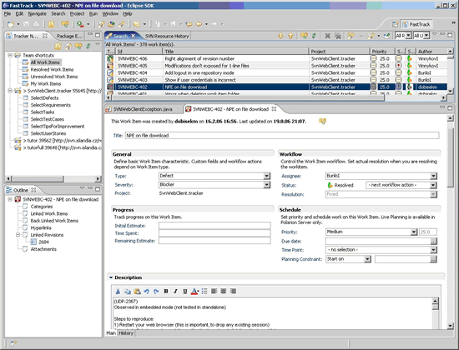Select revision 2684 in Outline
The height and width of the screenshot is (350, 459).
43,242
